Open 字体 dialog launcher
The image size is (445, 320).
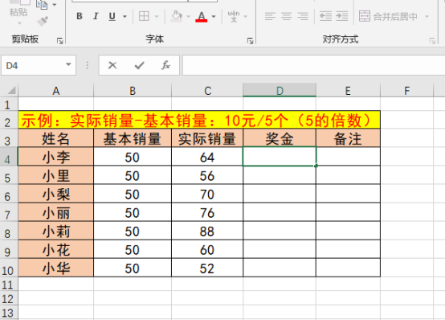(250, 41)
